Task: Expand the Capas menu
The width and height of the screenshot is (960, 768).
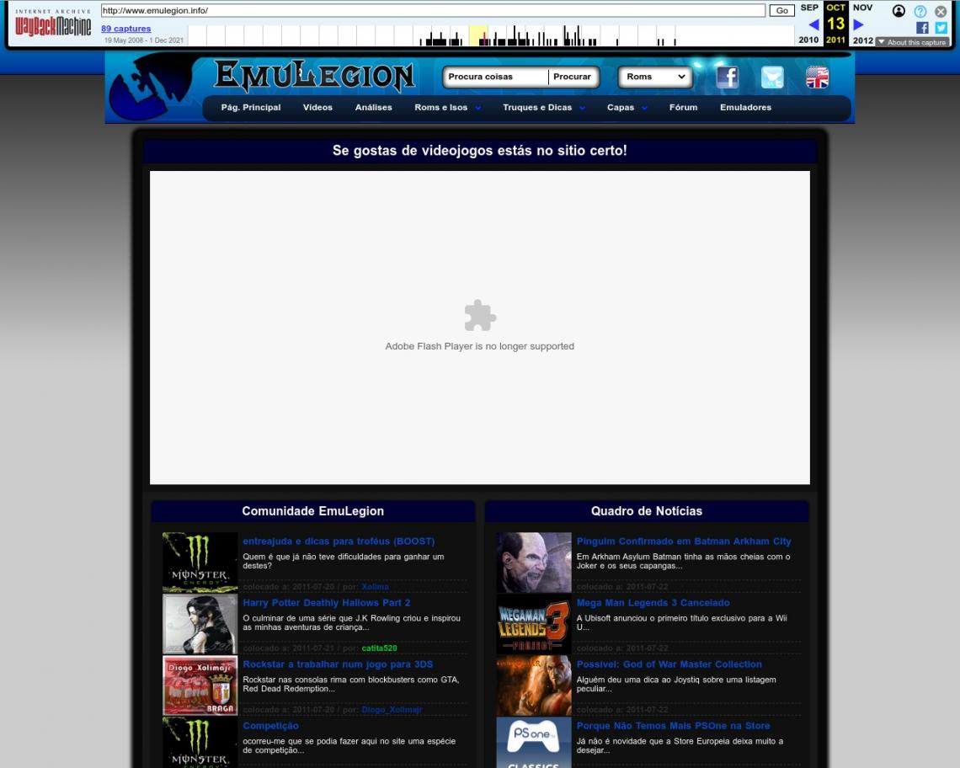Action: (627, 107)
